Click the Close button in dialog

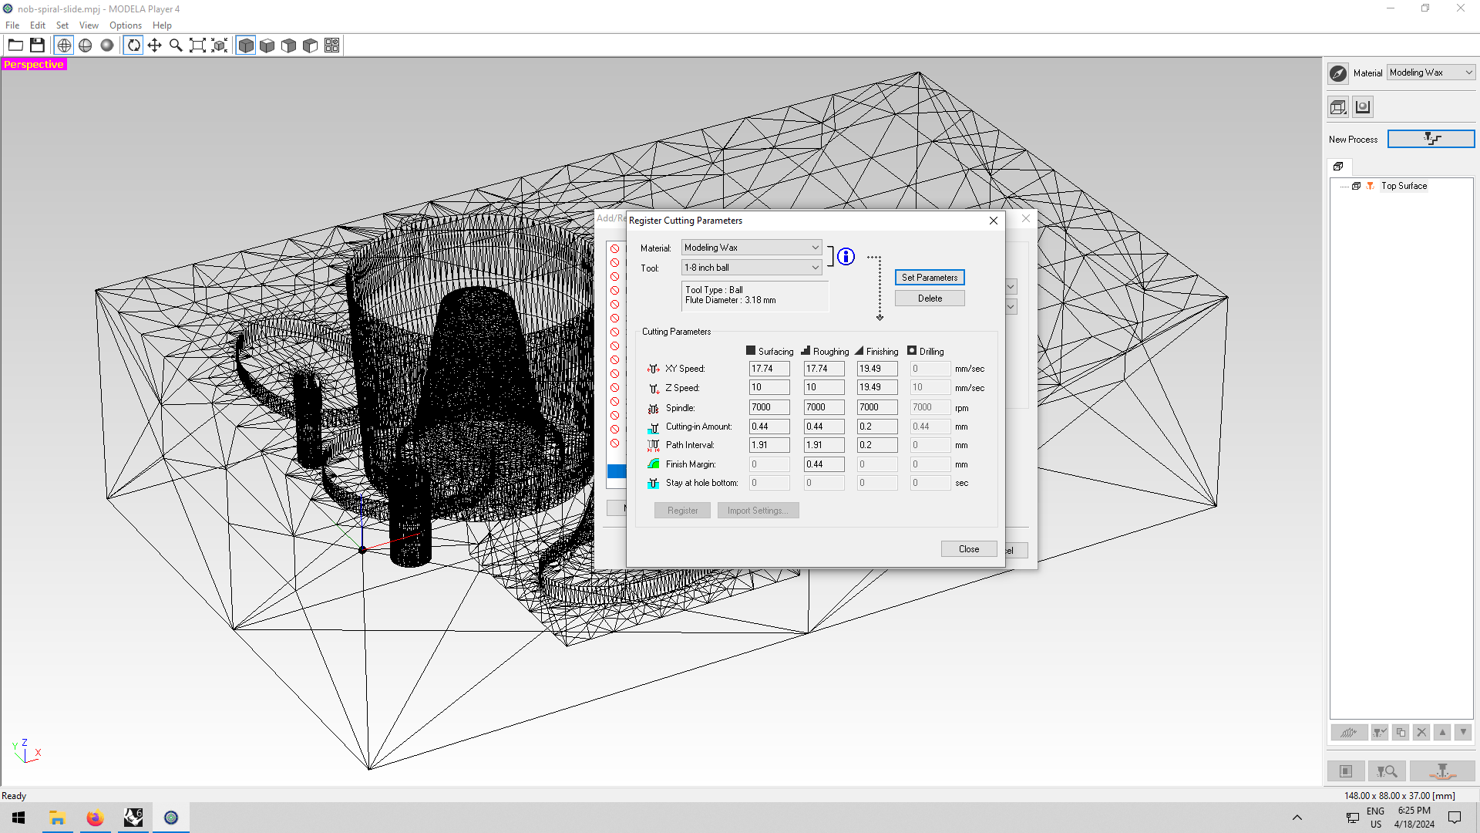[969, 549]
